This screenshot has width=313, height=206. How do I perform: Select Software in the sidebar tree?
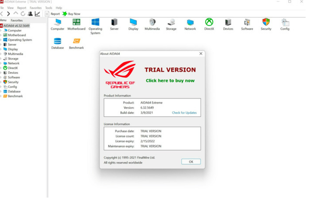coord(14,77)
